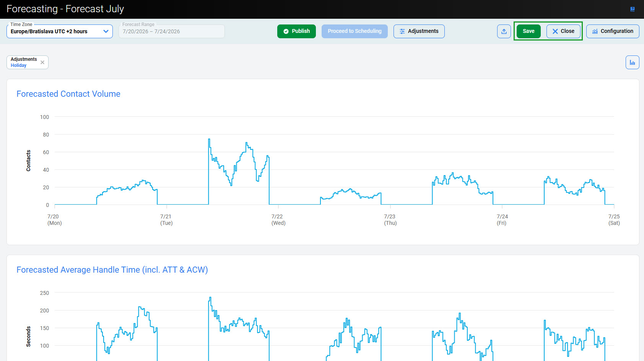Click Forecasting - Forecast July title
Image resolution: width=644 pixels, height=361 pixels.
[65, 9]
